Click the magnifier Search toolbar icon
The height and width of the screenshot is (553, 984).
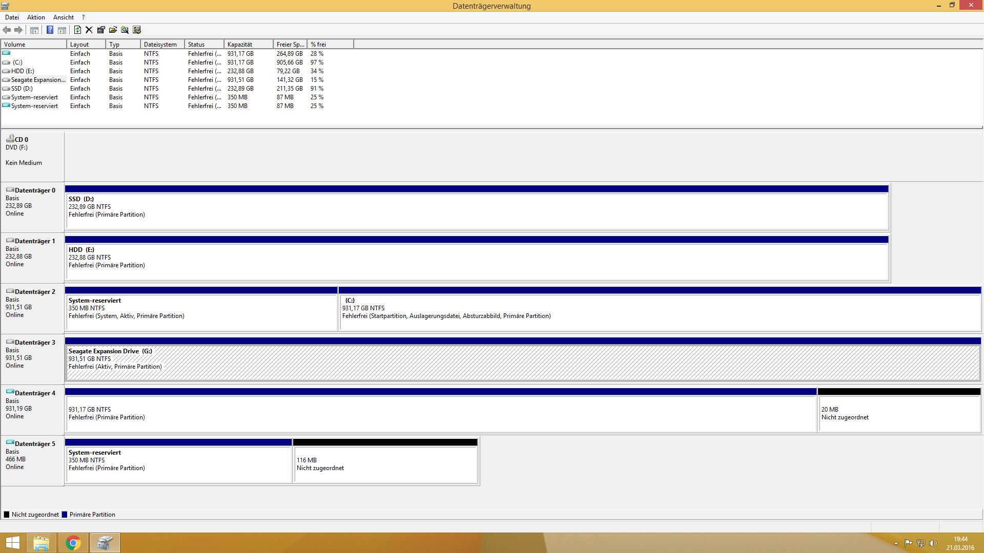point(125,30)
